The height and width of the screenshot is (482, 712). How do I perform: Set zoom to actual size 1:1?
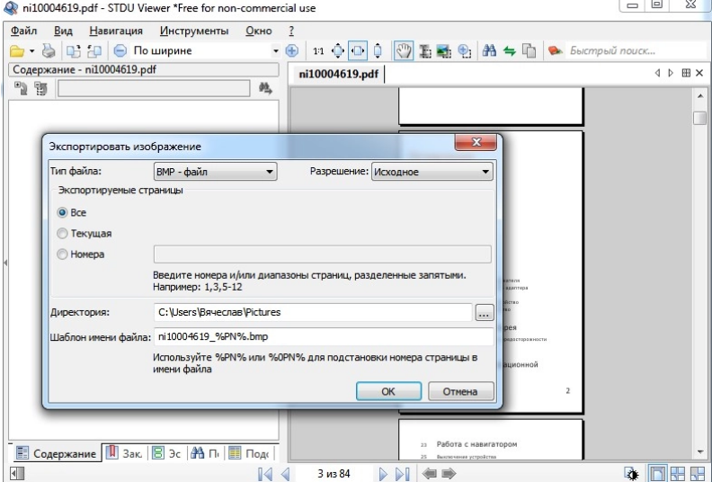pyautogui.click(x=318, y=51)
